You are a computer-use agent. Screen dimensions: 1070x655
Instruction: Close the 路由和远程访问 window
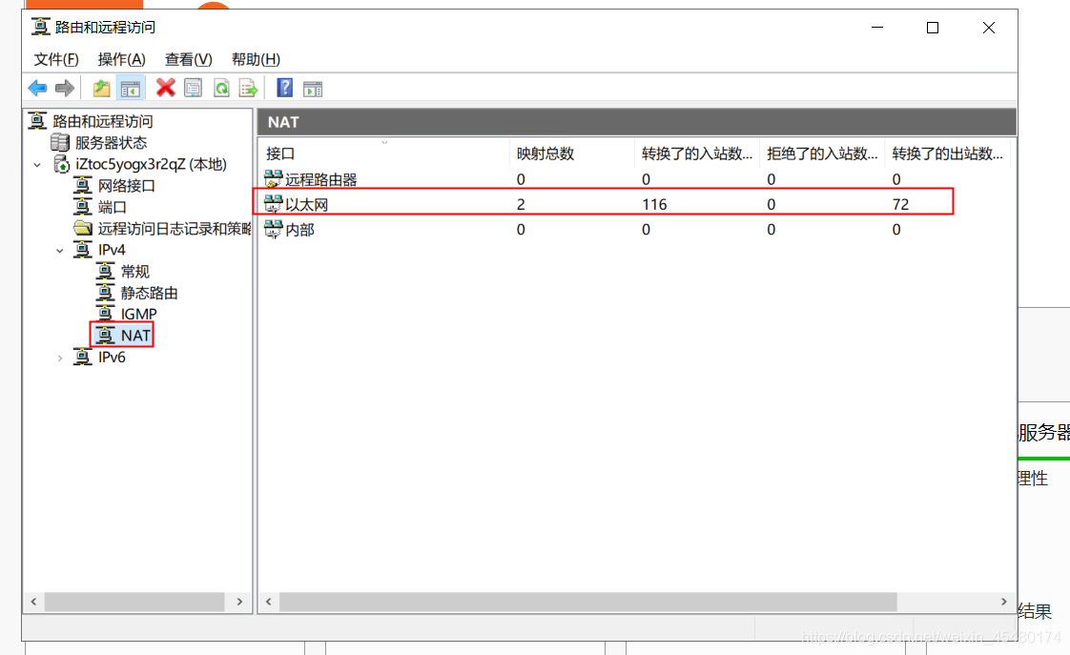[989, 28]
